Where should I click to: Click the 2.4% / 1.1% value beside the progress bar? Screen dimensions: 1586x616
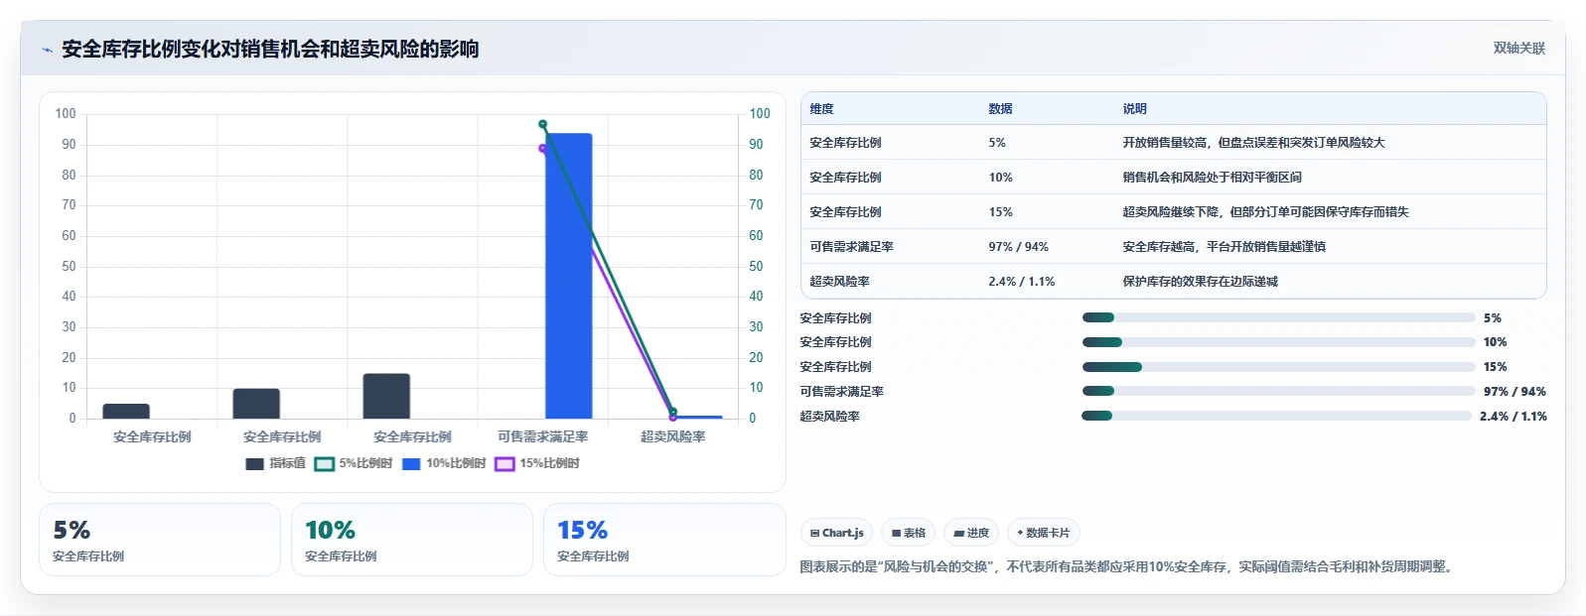[1513, 417]
